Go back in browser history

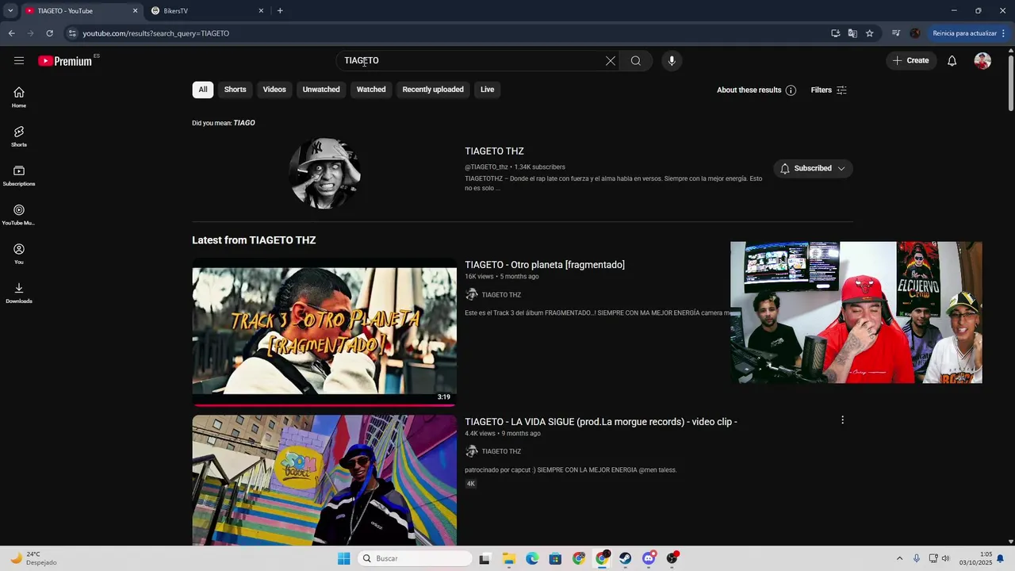pos(11,33)
